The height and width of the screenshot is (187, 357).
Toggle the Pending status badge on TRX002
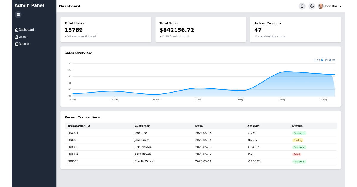298,140
